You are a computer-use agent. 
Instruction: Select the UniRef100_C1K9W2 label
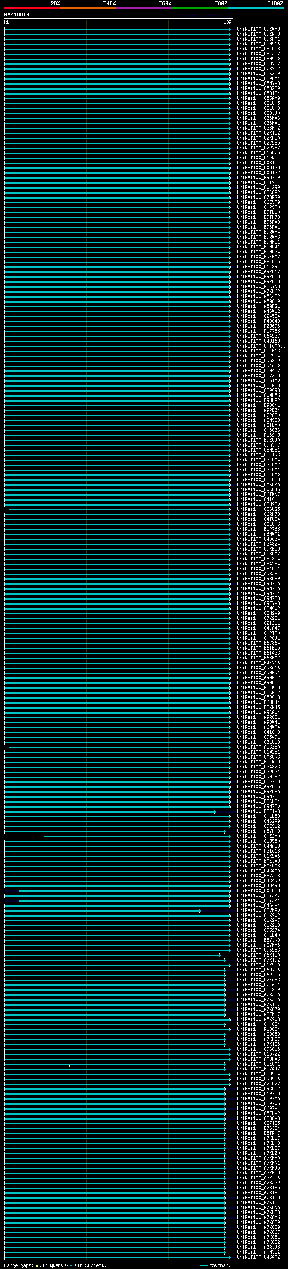pyautogui.click(x=258, y=916)
